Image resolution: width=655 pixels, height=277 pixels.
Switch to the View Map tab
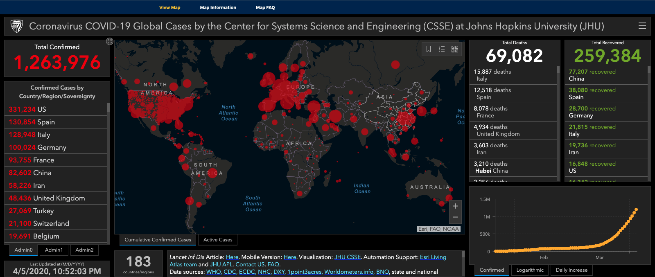(x=170, y=7)
